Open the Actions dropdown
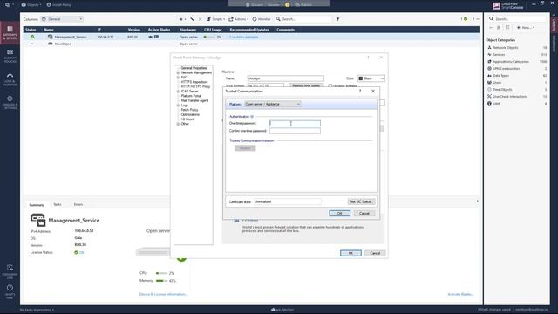 tap(238, 19)
